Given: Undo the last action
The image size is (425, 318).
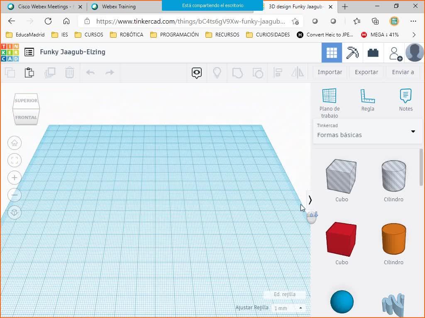Looking at the screenshot, I should coord(90,72).
